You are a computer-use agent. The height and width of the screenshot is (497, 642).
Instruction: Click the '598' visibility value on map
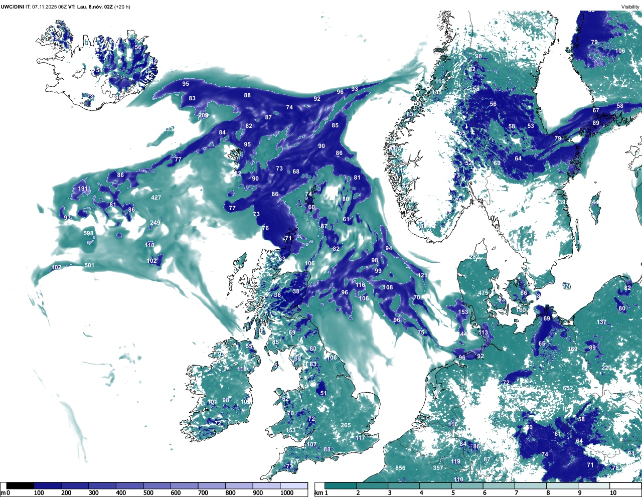(x=88, y=233)
